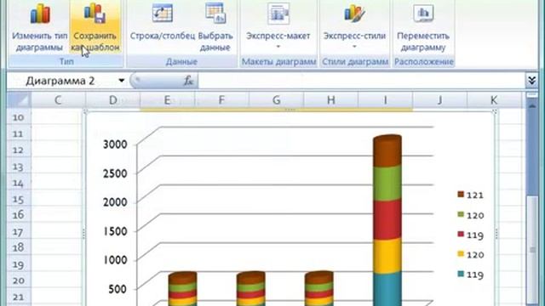
Task: Expand the formula bar with double chevron
Action: (x=531, y=81)
